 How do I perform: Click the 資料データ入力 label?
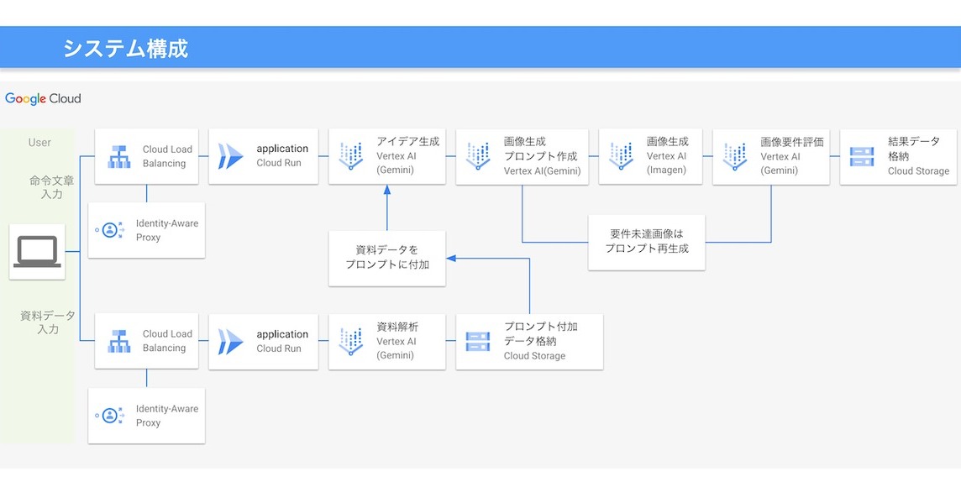(x=48, y=322)
